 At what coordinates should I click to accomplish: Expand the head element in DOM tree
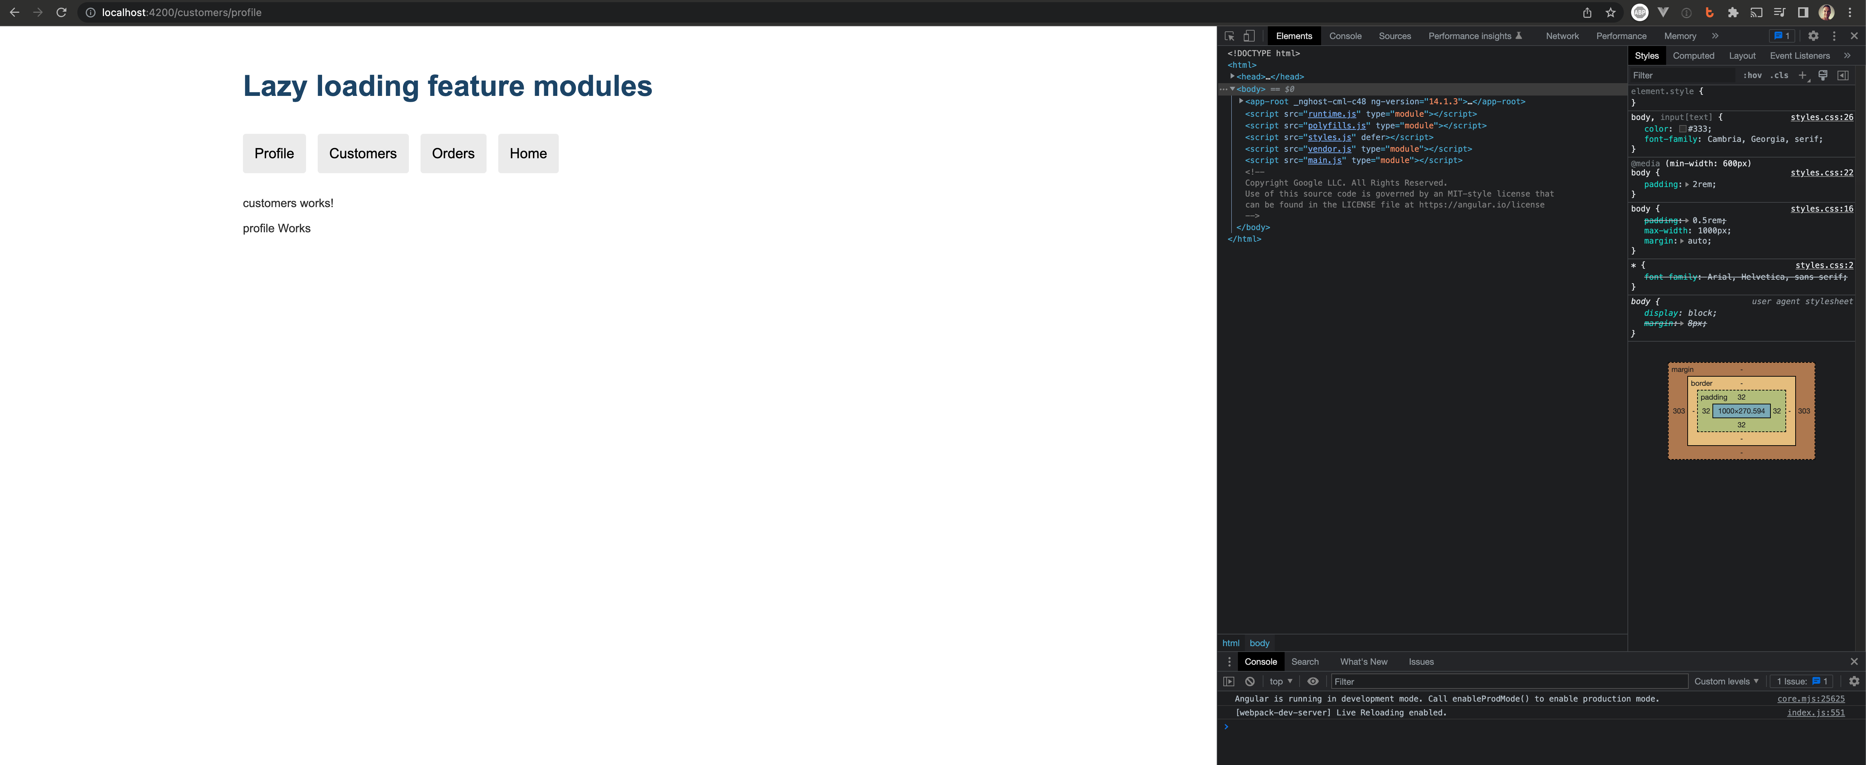[1233, 76]
